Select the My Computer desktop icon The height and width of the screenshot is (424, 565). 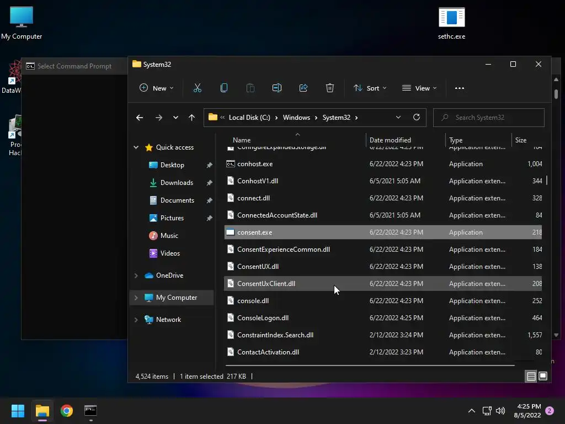pyautogui.click(x=22, y=23)
